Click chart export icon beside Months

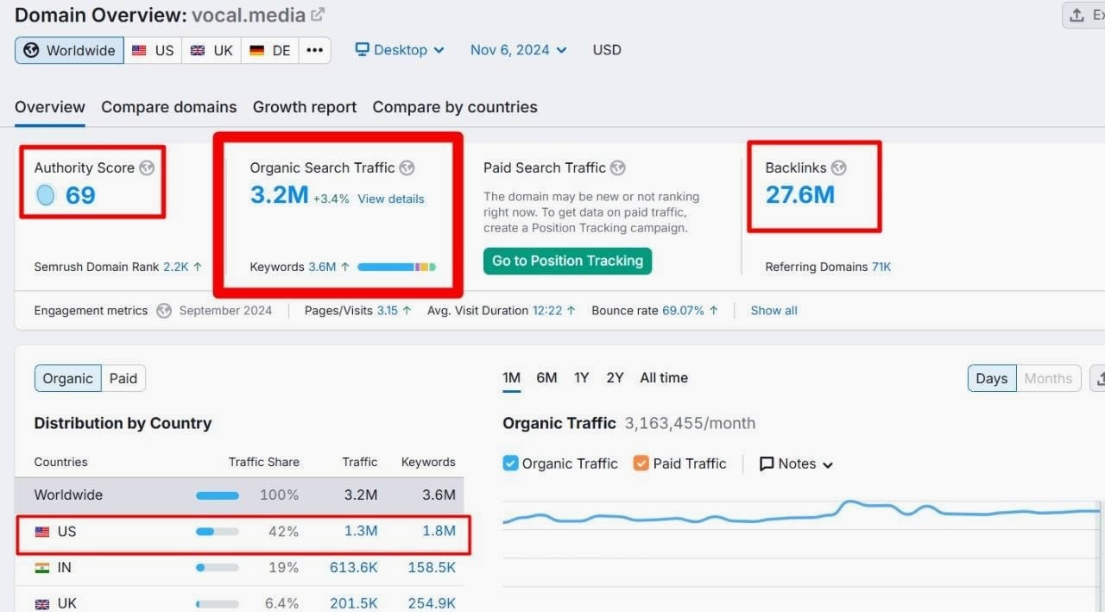pyautogui.click(x=1098, y=378)
